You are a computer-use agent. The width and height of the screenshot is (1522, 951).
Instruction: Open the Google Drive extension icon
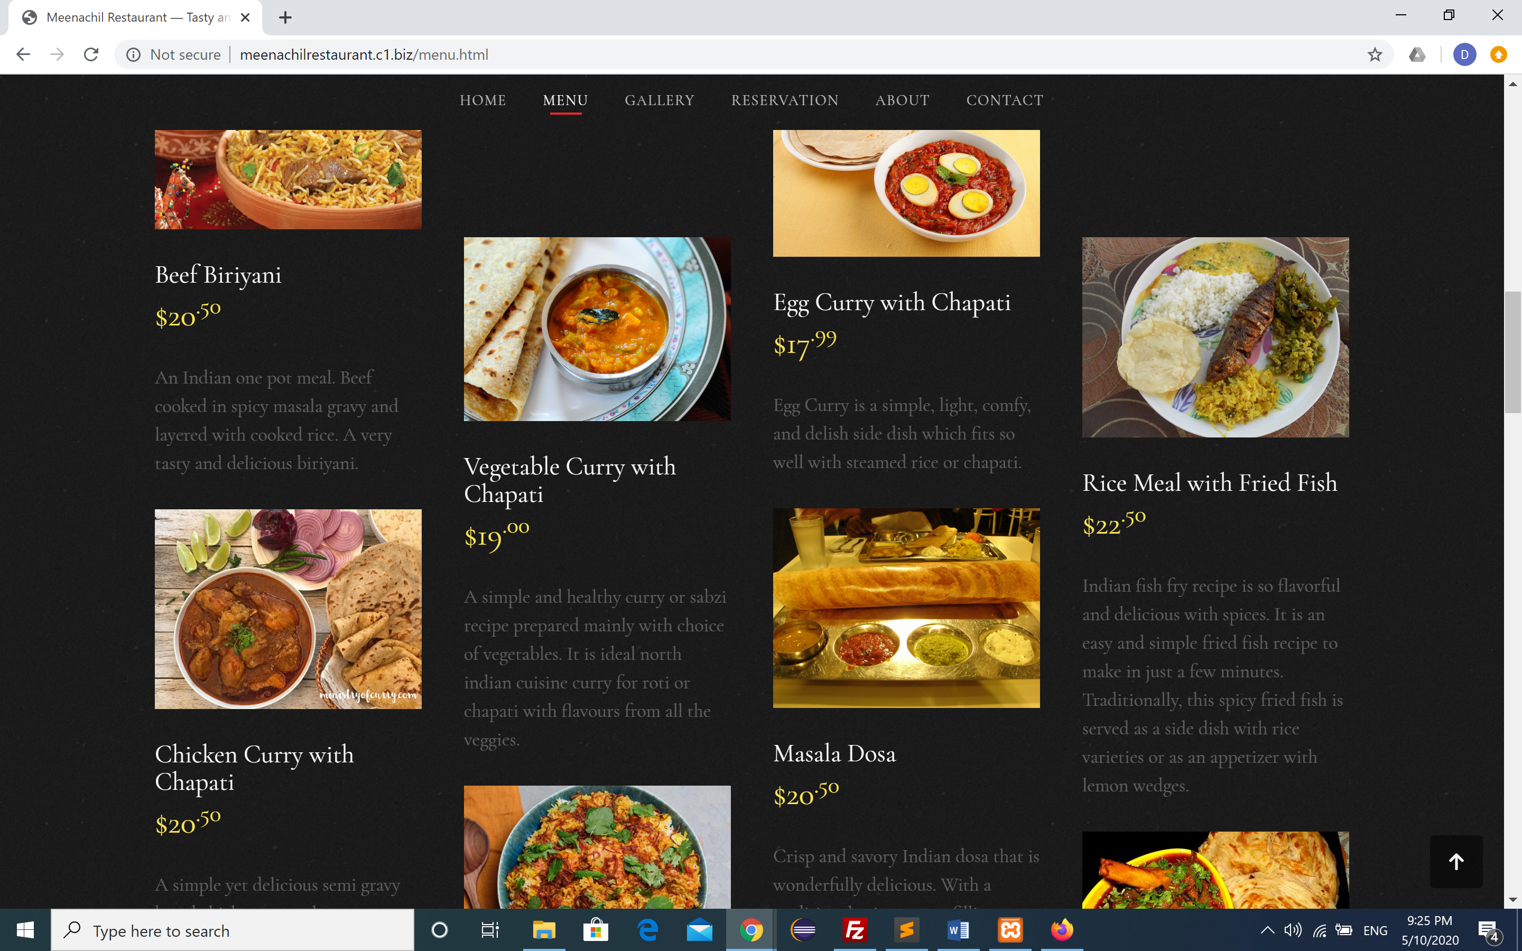pyautogui.click(x=1417, y=55)
